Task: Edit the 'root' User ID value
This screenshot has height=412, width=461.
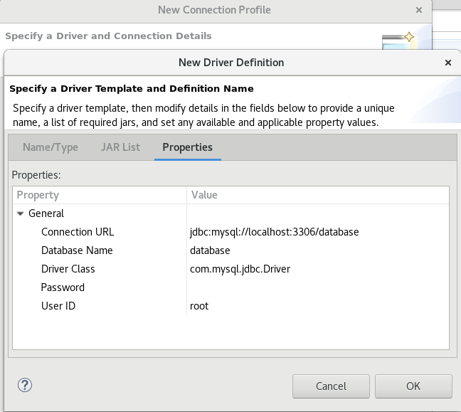Action: click(x=199, y=306)
